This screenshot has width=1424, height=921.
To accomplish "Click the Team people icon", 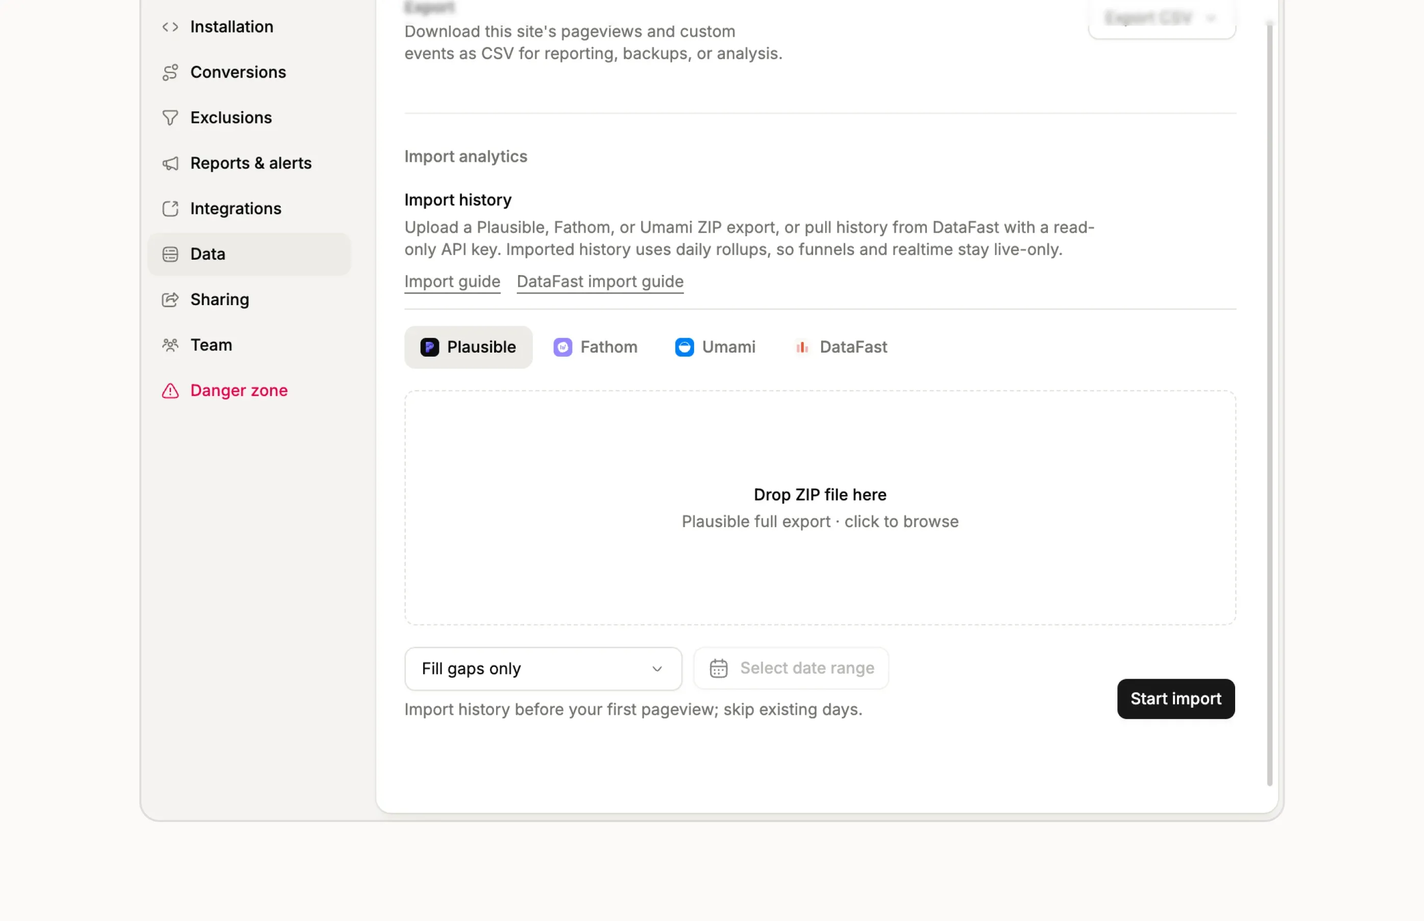I will tap(170, 345).
